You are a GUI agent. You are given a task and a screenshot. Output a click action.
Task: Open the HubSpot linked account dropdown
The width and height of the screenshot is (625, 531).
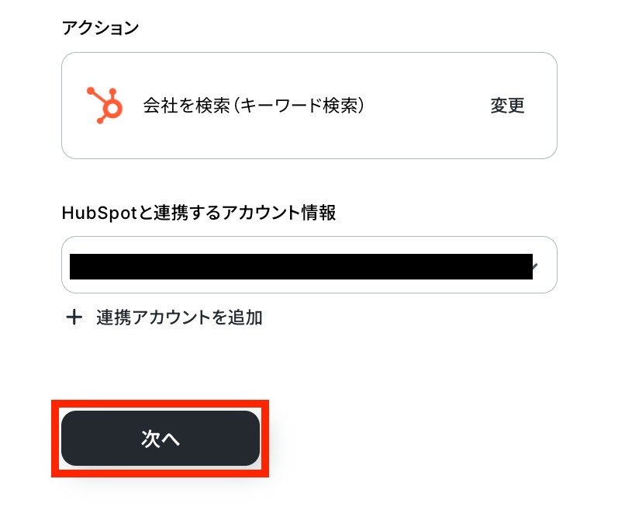tap(309, 265)
